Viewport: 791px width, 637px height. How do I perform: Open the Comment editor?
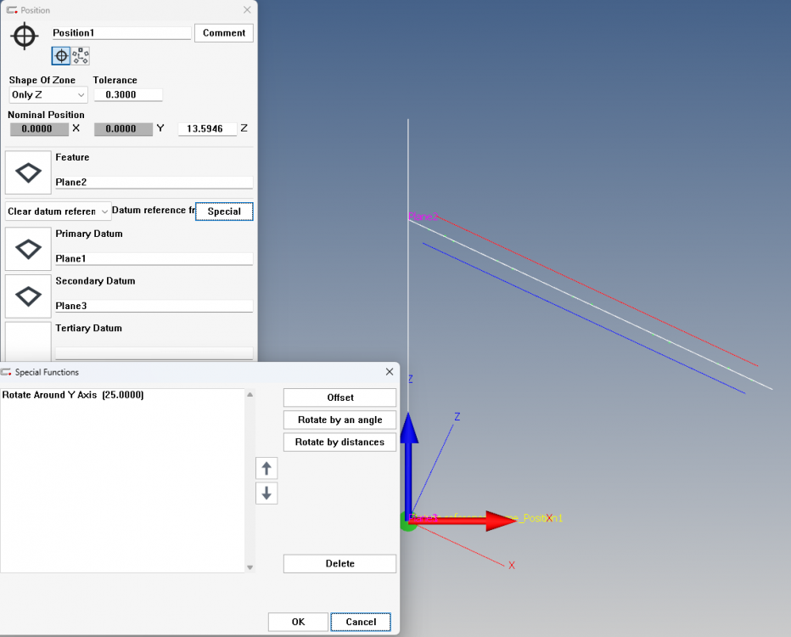(x=223, y=32)
